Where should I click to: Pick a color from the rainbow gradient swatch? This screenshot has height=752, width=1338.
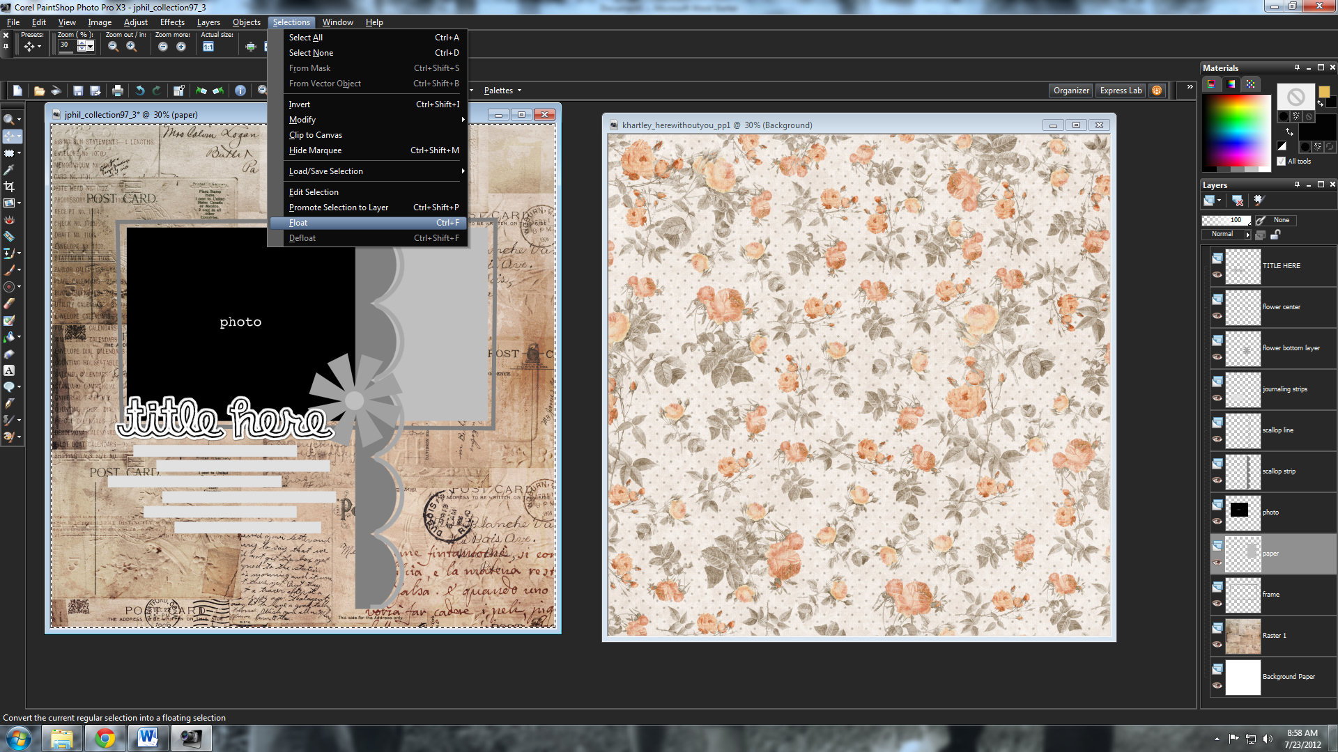click(1237, 129)
